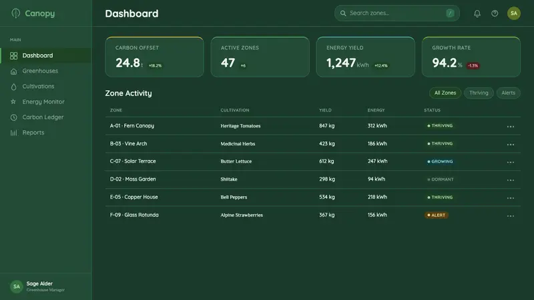The width and height of the screenshot is (534, 300).
Task: Click the DORMANT status badge
Action: point(440,179)
